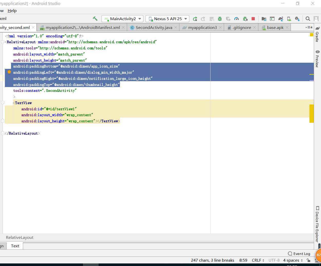The height and width of the screenshot is (266, 321).
Task: Open the Device File Explorer panel
Action: 317,224
